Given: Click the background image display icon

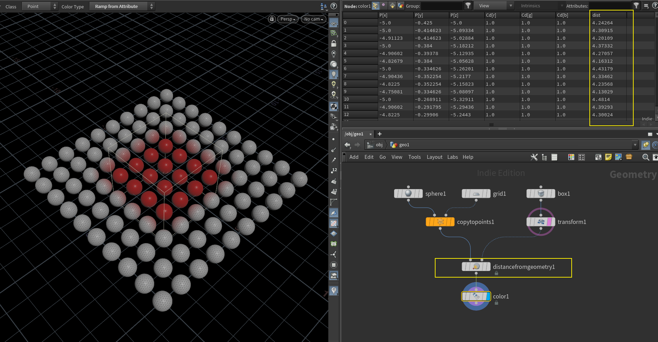Looking at the screenshot, I should click(x=334, y=276).
